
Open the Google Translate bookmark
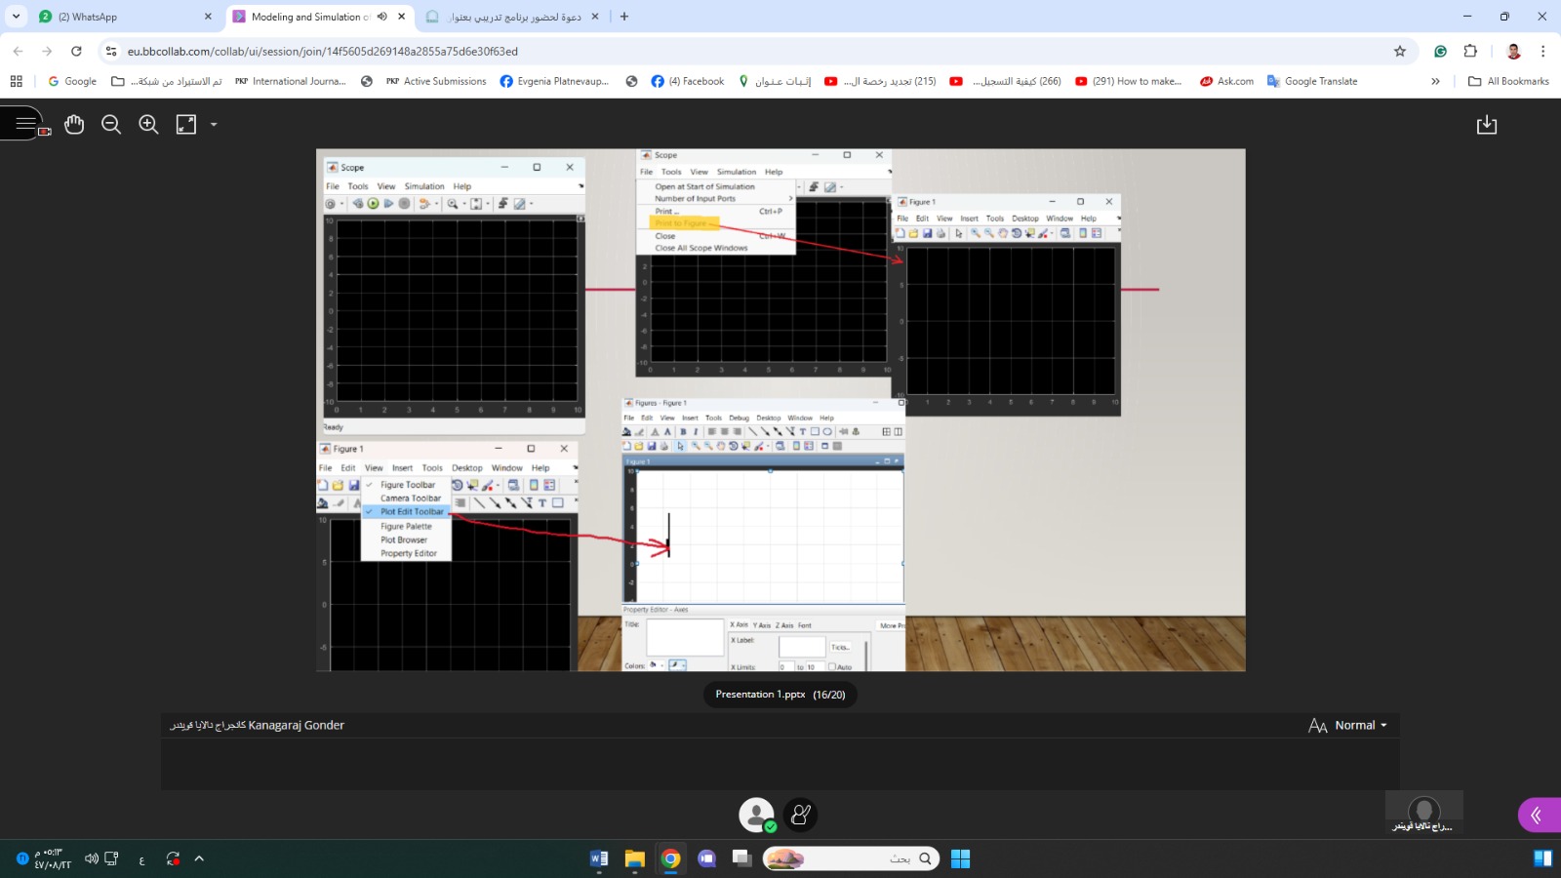click(1312, 82)
